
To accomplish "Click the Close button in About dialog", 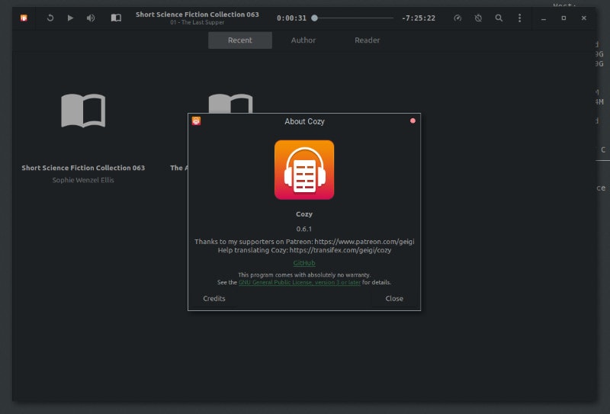I will pyautogui.click(x=394, y=298).
